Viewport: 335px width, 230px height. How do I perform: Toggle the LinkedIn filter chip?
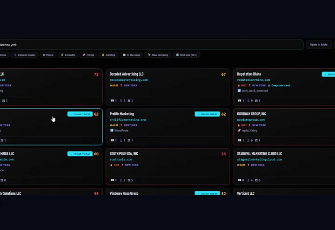coord(68,55)
